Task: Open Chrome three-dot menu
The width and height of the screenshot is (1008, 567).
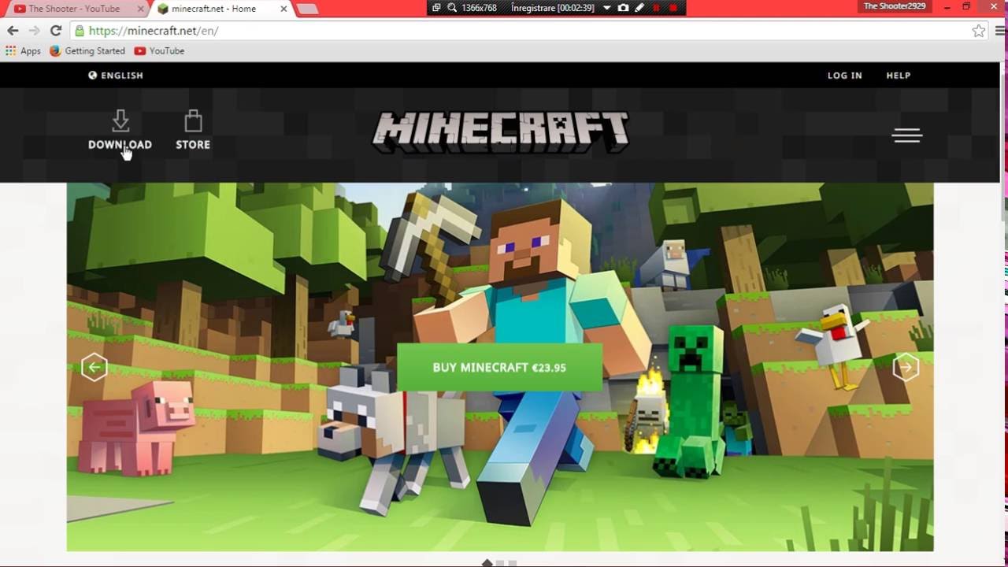Action: coord(999,31)
